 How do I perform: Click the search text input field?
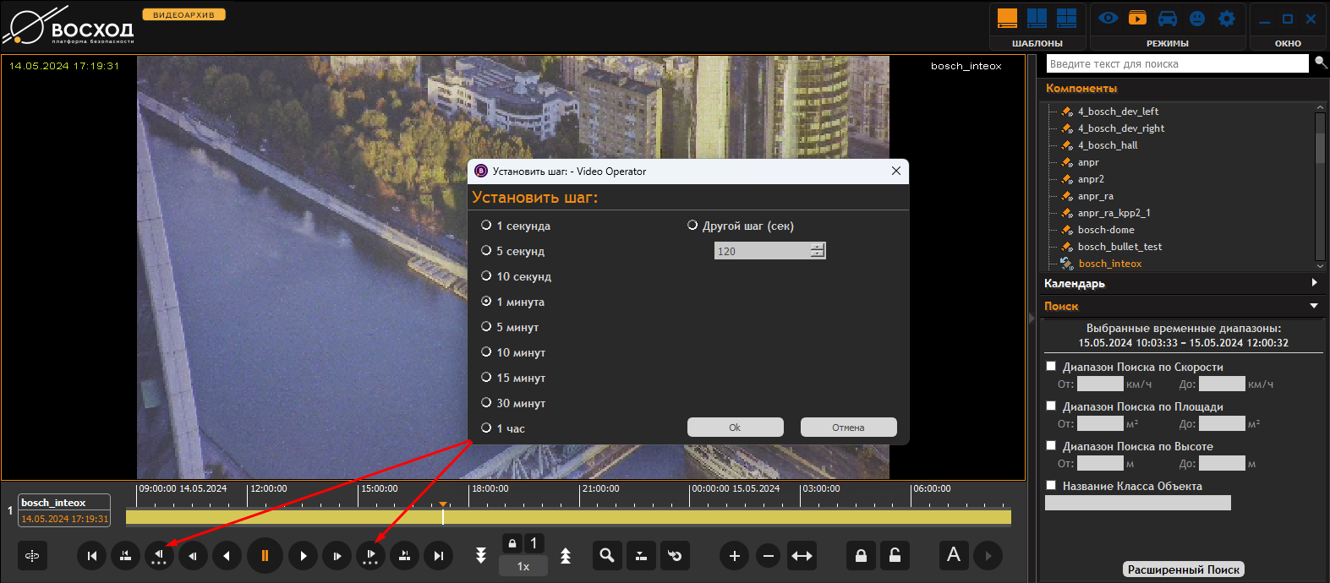pos(1175,64)
